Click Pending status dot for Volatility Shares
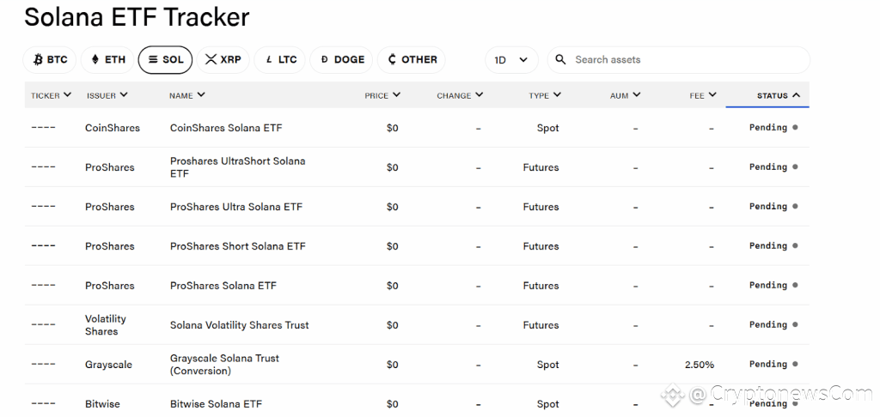Screen dimensions: 880x417 795,324
